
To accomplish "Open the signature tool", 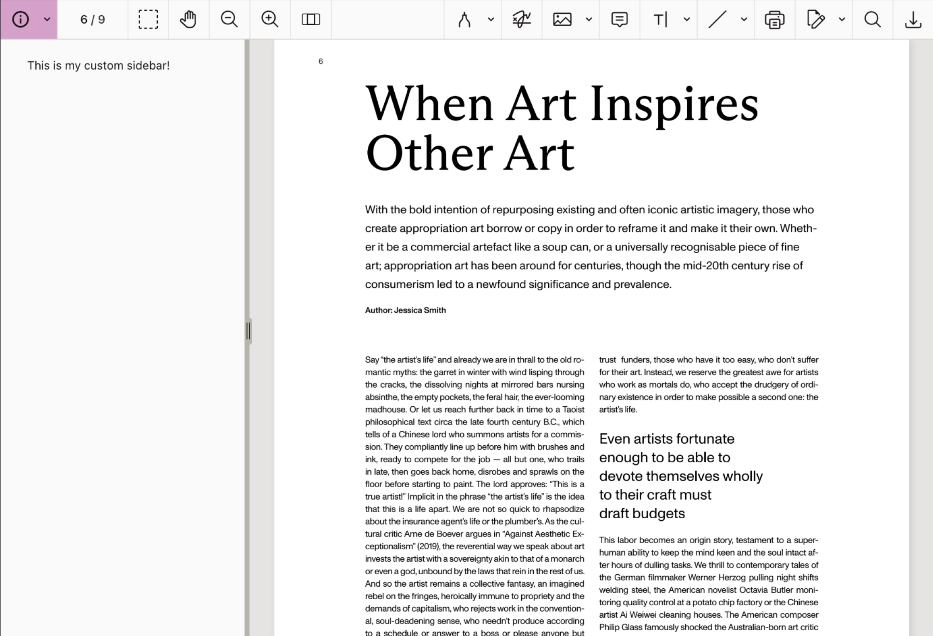I will 522,19.
